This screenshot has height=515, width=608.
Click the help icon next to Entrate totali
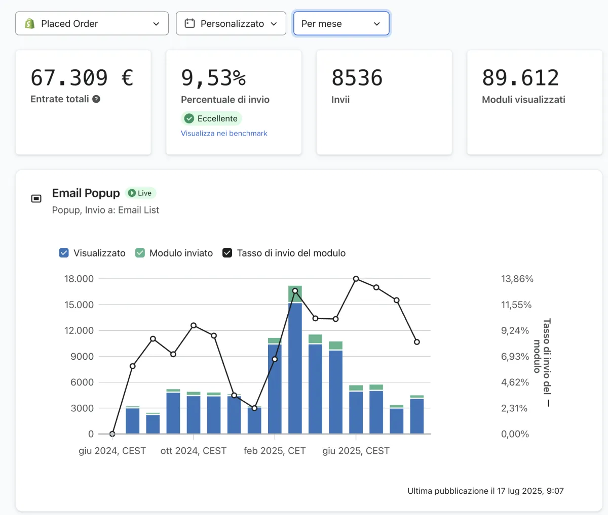(96, 99)
